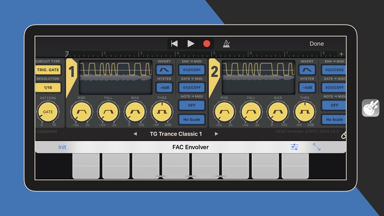Open 02|CC002 ENV to MIDI selector
The height and width of the screenshot is (216, 384).
334,70
